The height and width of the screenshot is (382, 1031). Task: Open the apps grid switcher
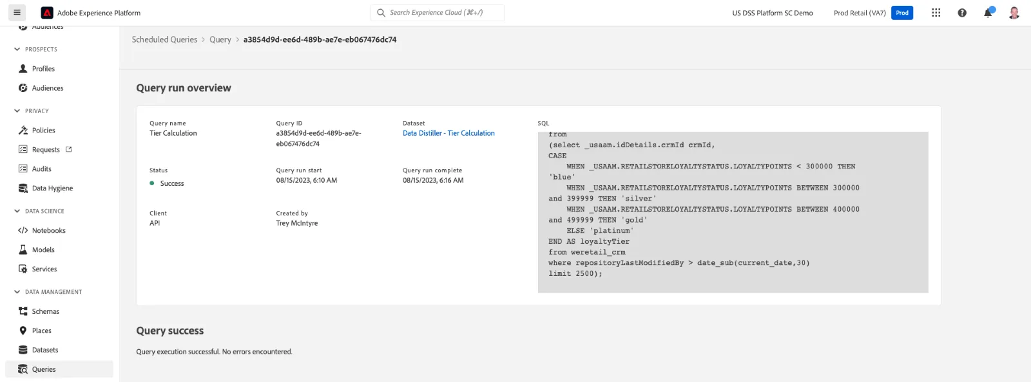coord(936,13)
